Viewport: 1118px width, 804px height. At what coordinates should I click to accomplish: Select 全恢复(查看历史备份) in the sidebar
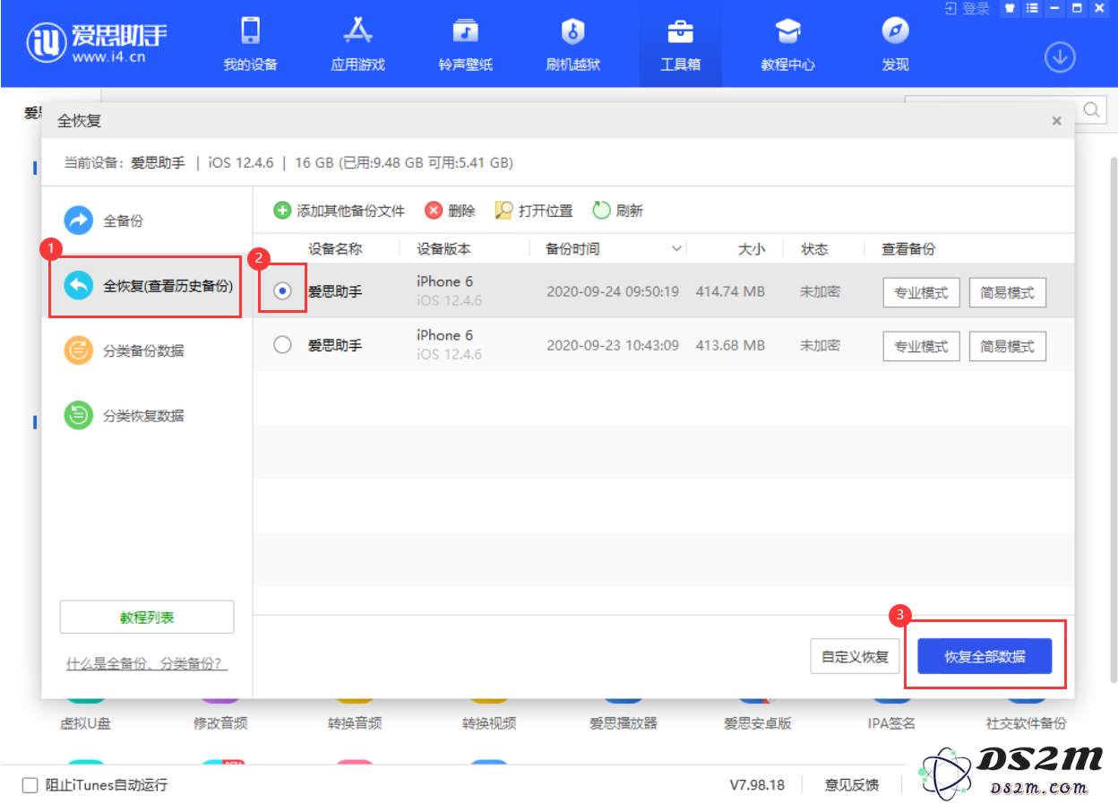(x=147, y=287)
